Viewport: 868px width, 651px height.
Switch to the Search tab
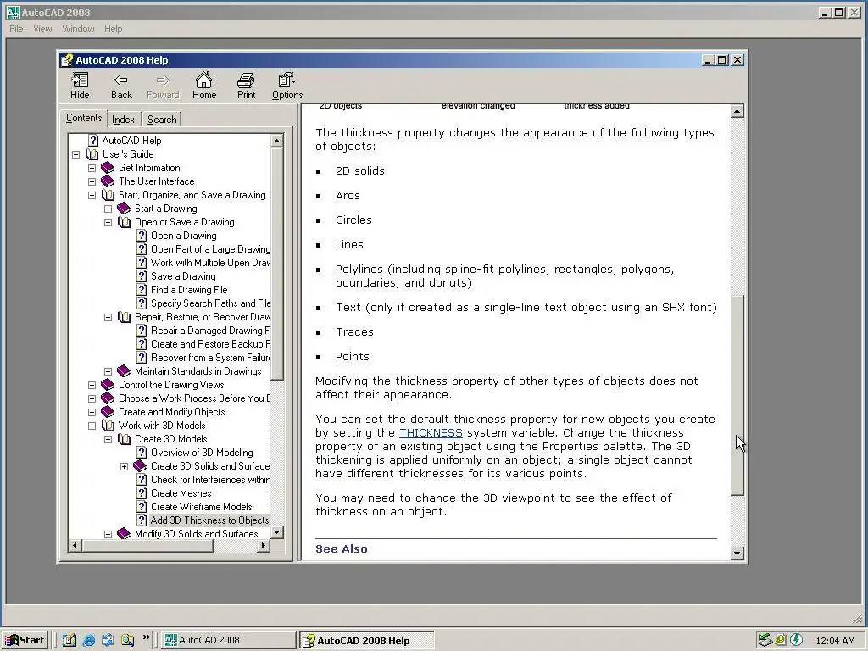tap(162, 119)
